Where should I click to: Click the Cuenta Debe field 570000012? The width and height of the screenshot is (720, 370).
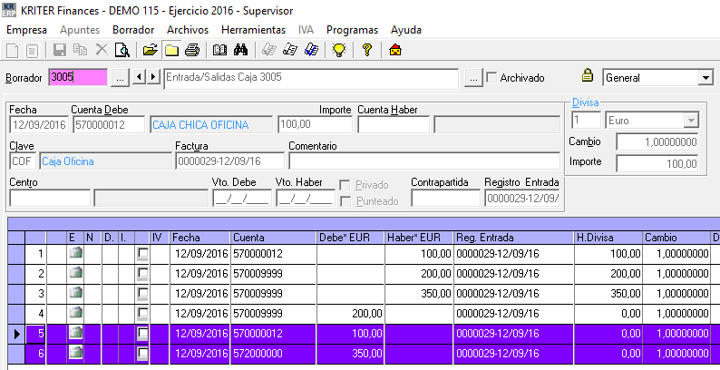(x=109, y=125)
